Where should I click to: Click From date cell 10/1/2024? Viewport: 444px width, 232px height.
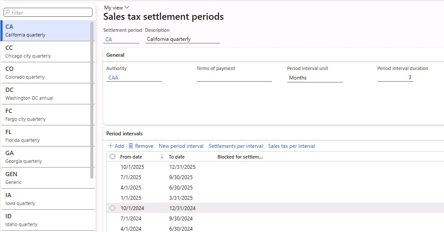[132, 208]
